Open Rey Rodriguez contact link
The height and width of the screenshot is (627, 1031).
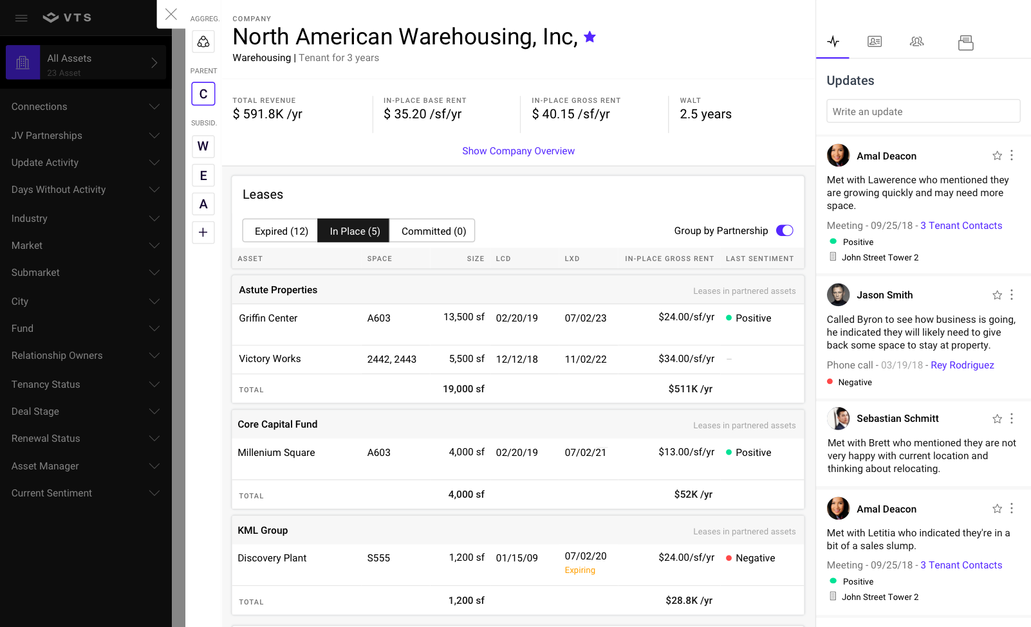[x=962, y=365]
